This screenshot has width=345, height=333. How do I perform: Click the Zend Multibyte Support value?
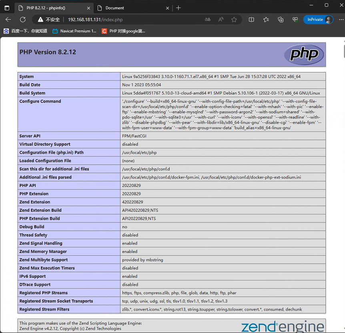point(142,260)
